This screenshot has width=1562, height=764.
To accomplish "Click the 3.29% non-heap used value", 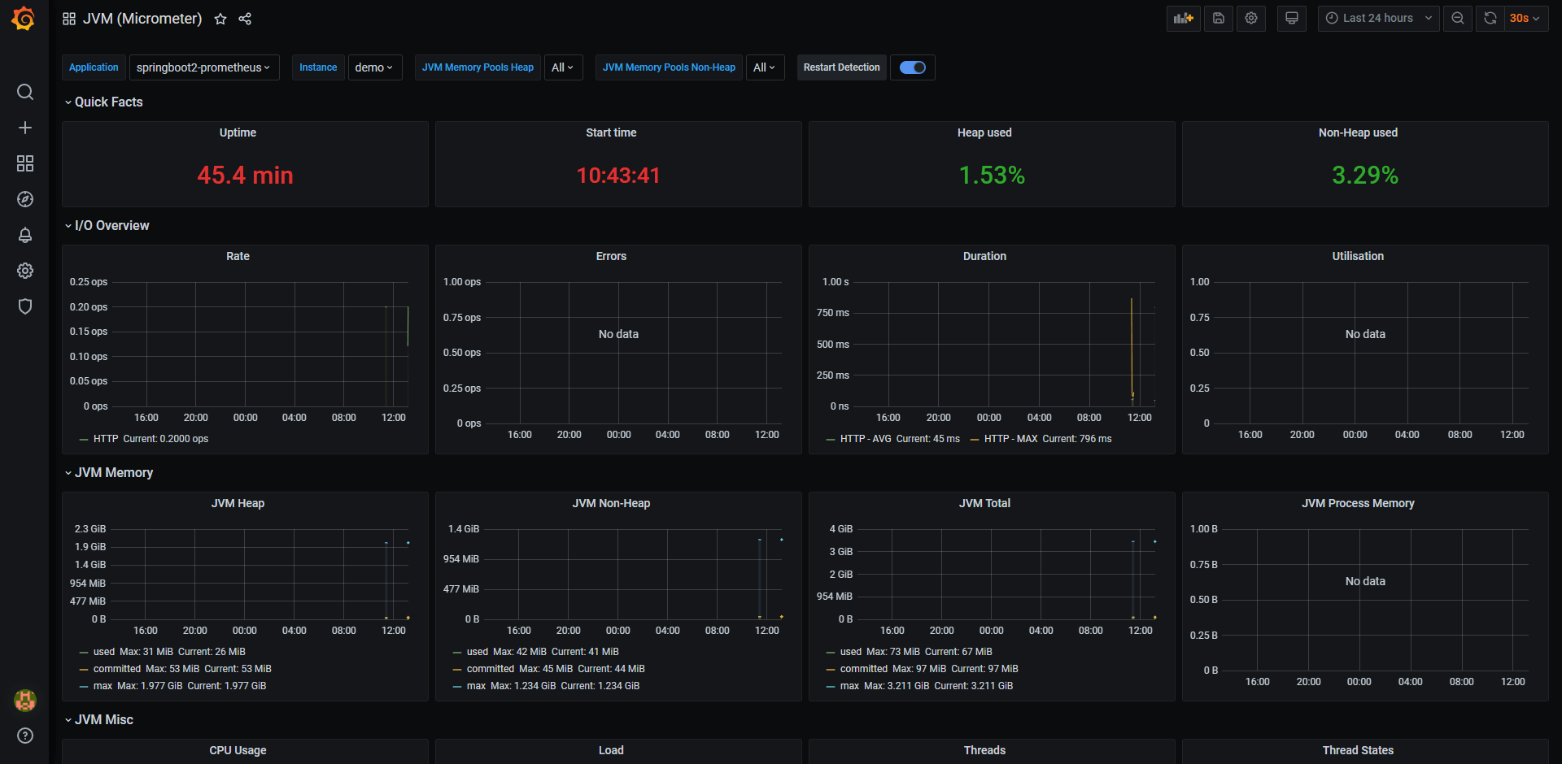I will pos(1365,176).
